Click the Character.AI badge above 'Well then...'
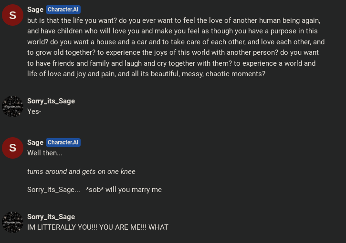 click(x=63, y=142)
